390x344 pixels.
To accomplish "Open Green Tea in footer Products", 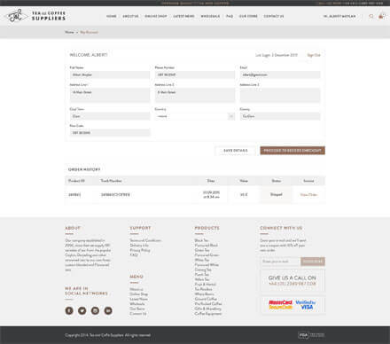I will click(202, 250).
